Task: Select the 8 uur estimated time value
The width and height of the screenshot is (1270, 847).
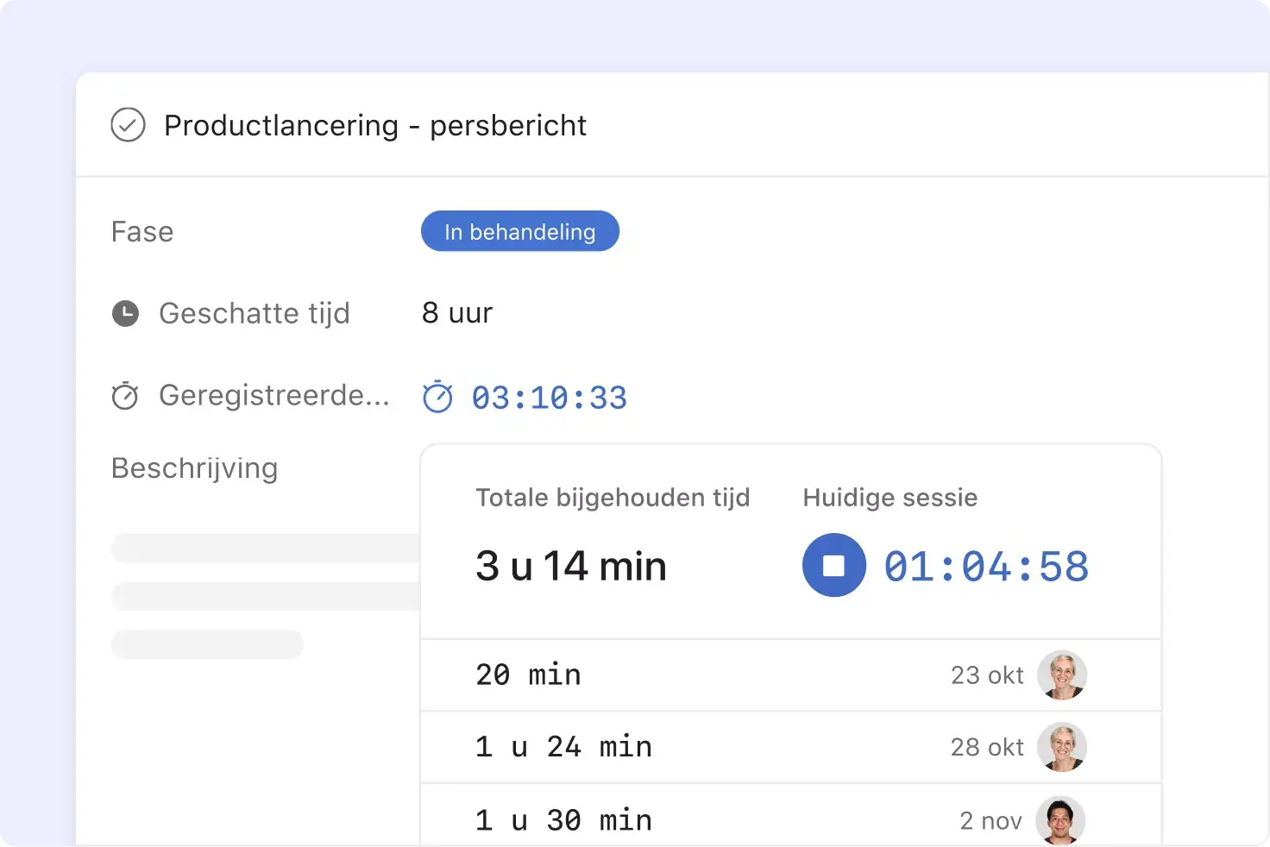Action: pos(456,313)
